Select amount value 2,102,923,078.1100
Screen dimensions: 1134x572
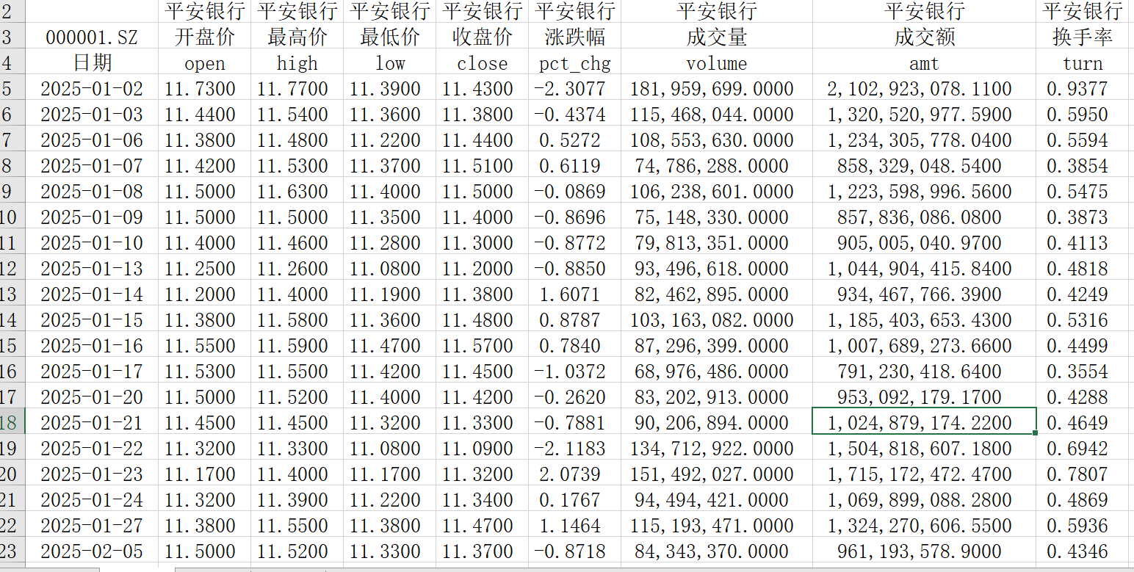(x=924, y=89)
